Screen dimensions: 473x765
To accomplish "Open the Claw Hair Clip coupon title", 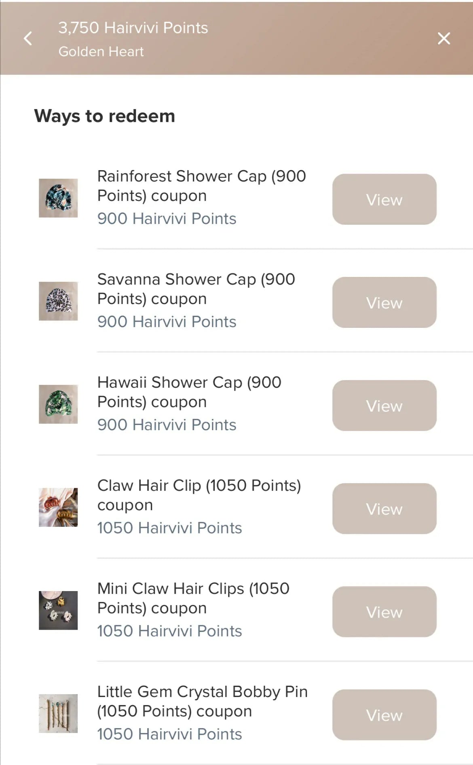I will (x=199, y=495).
